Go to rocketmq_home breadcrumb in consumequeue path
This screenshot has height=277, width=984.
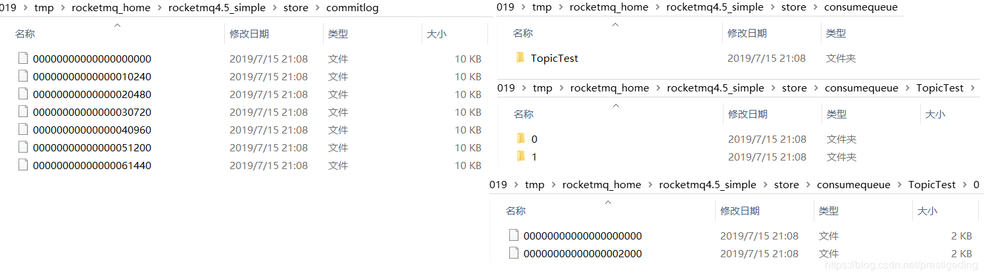pos(609,7)
